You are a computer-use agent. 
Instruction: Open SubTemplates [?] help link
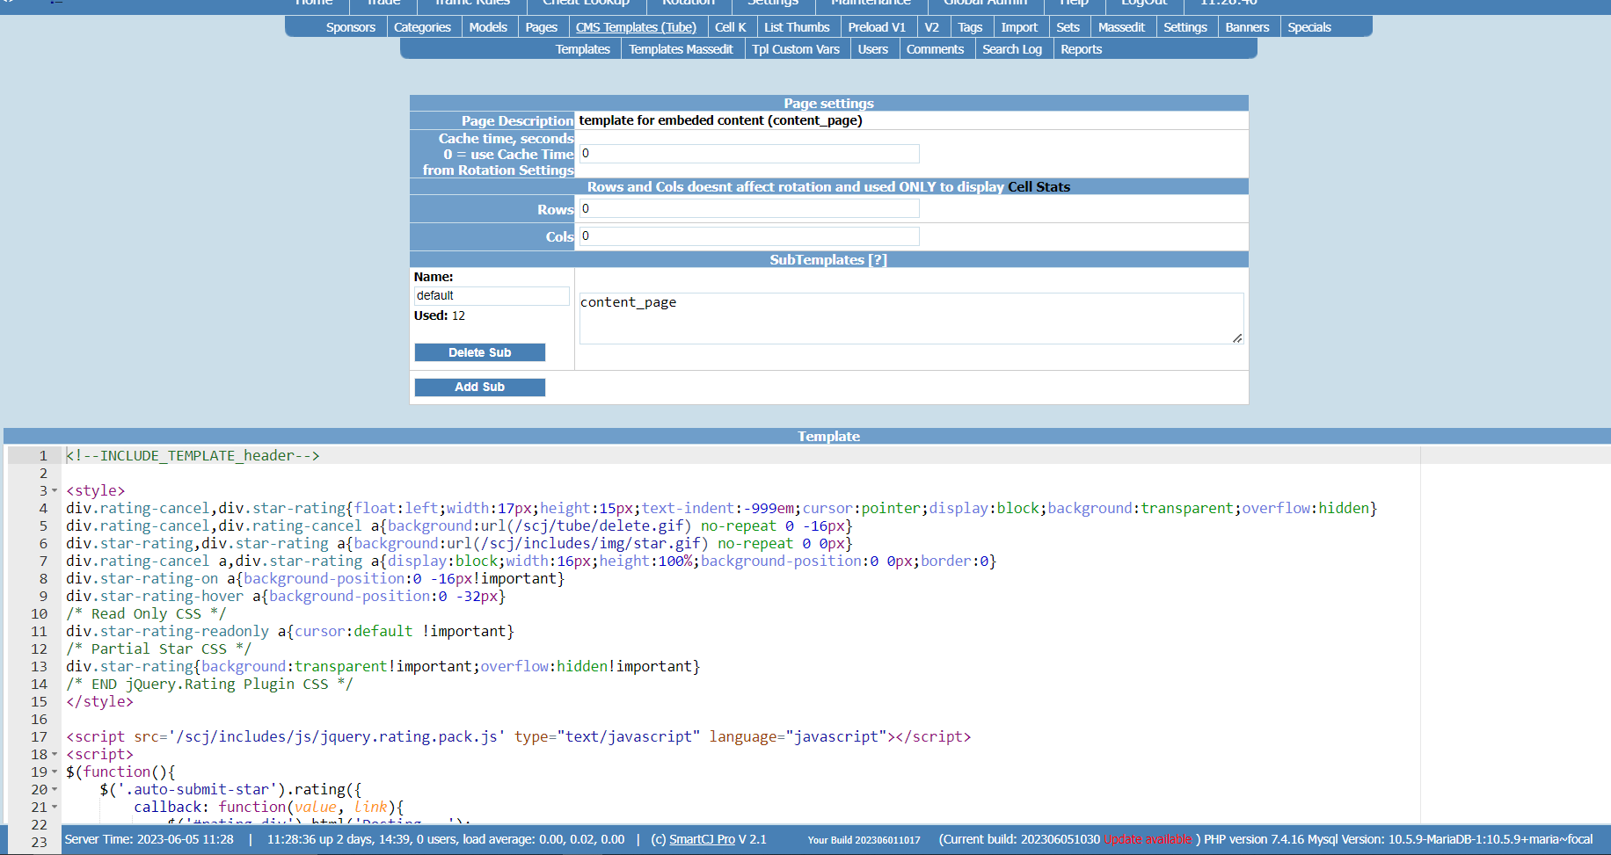(878, 260)
